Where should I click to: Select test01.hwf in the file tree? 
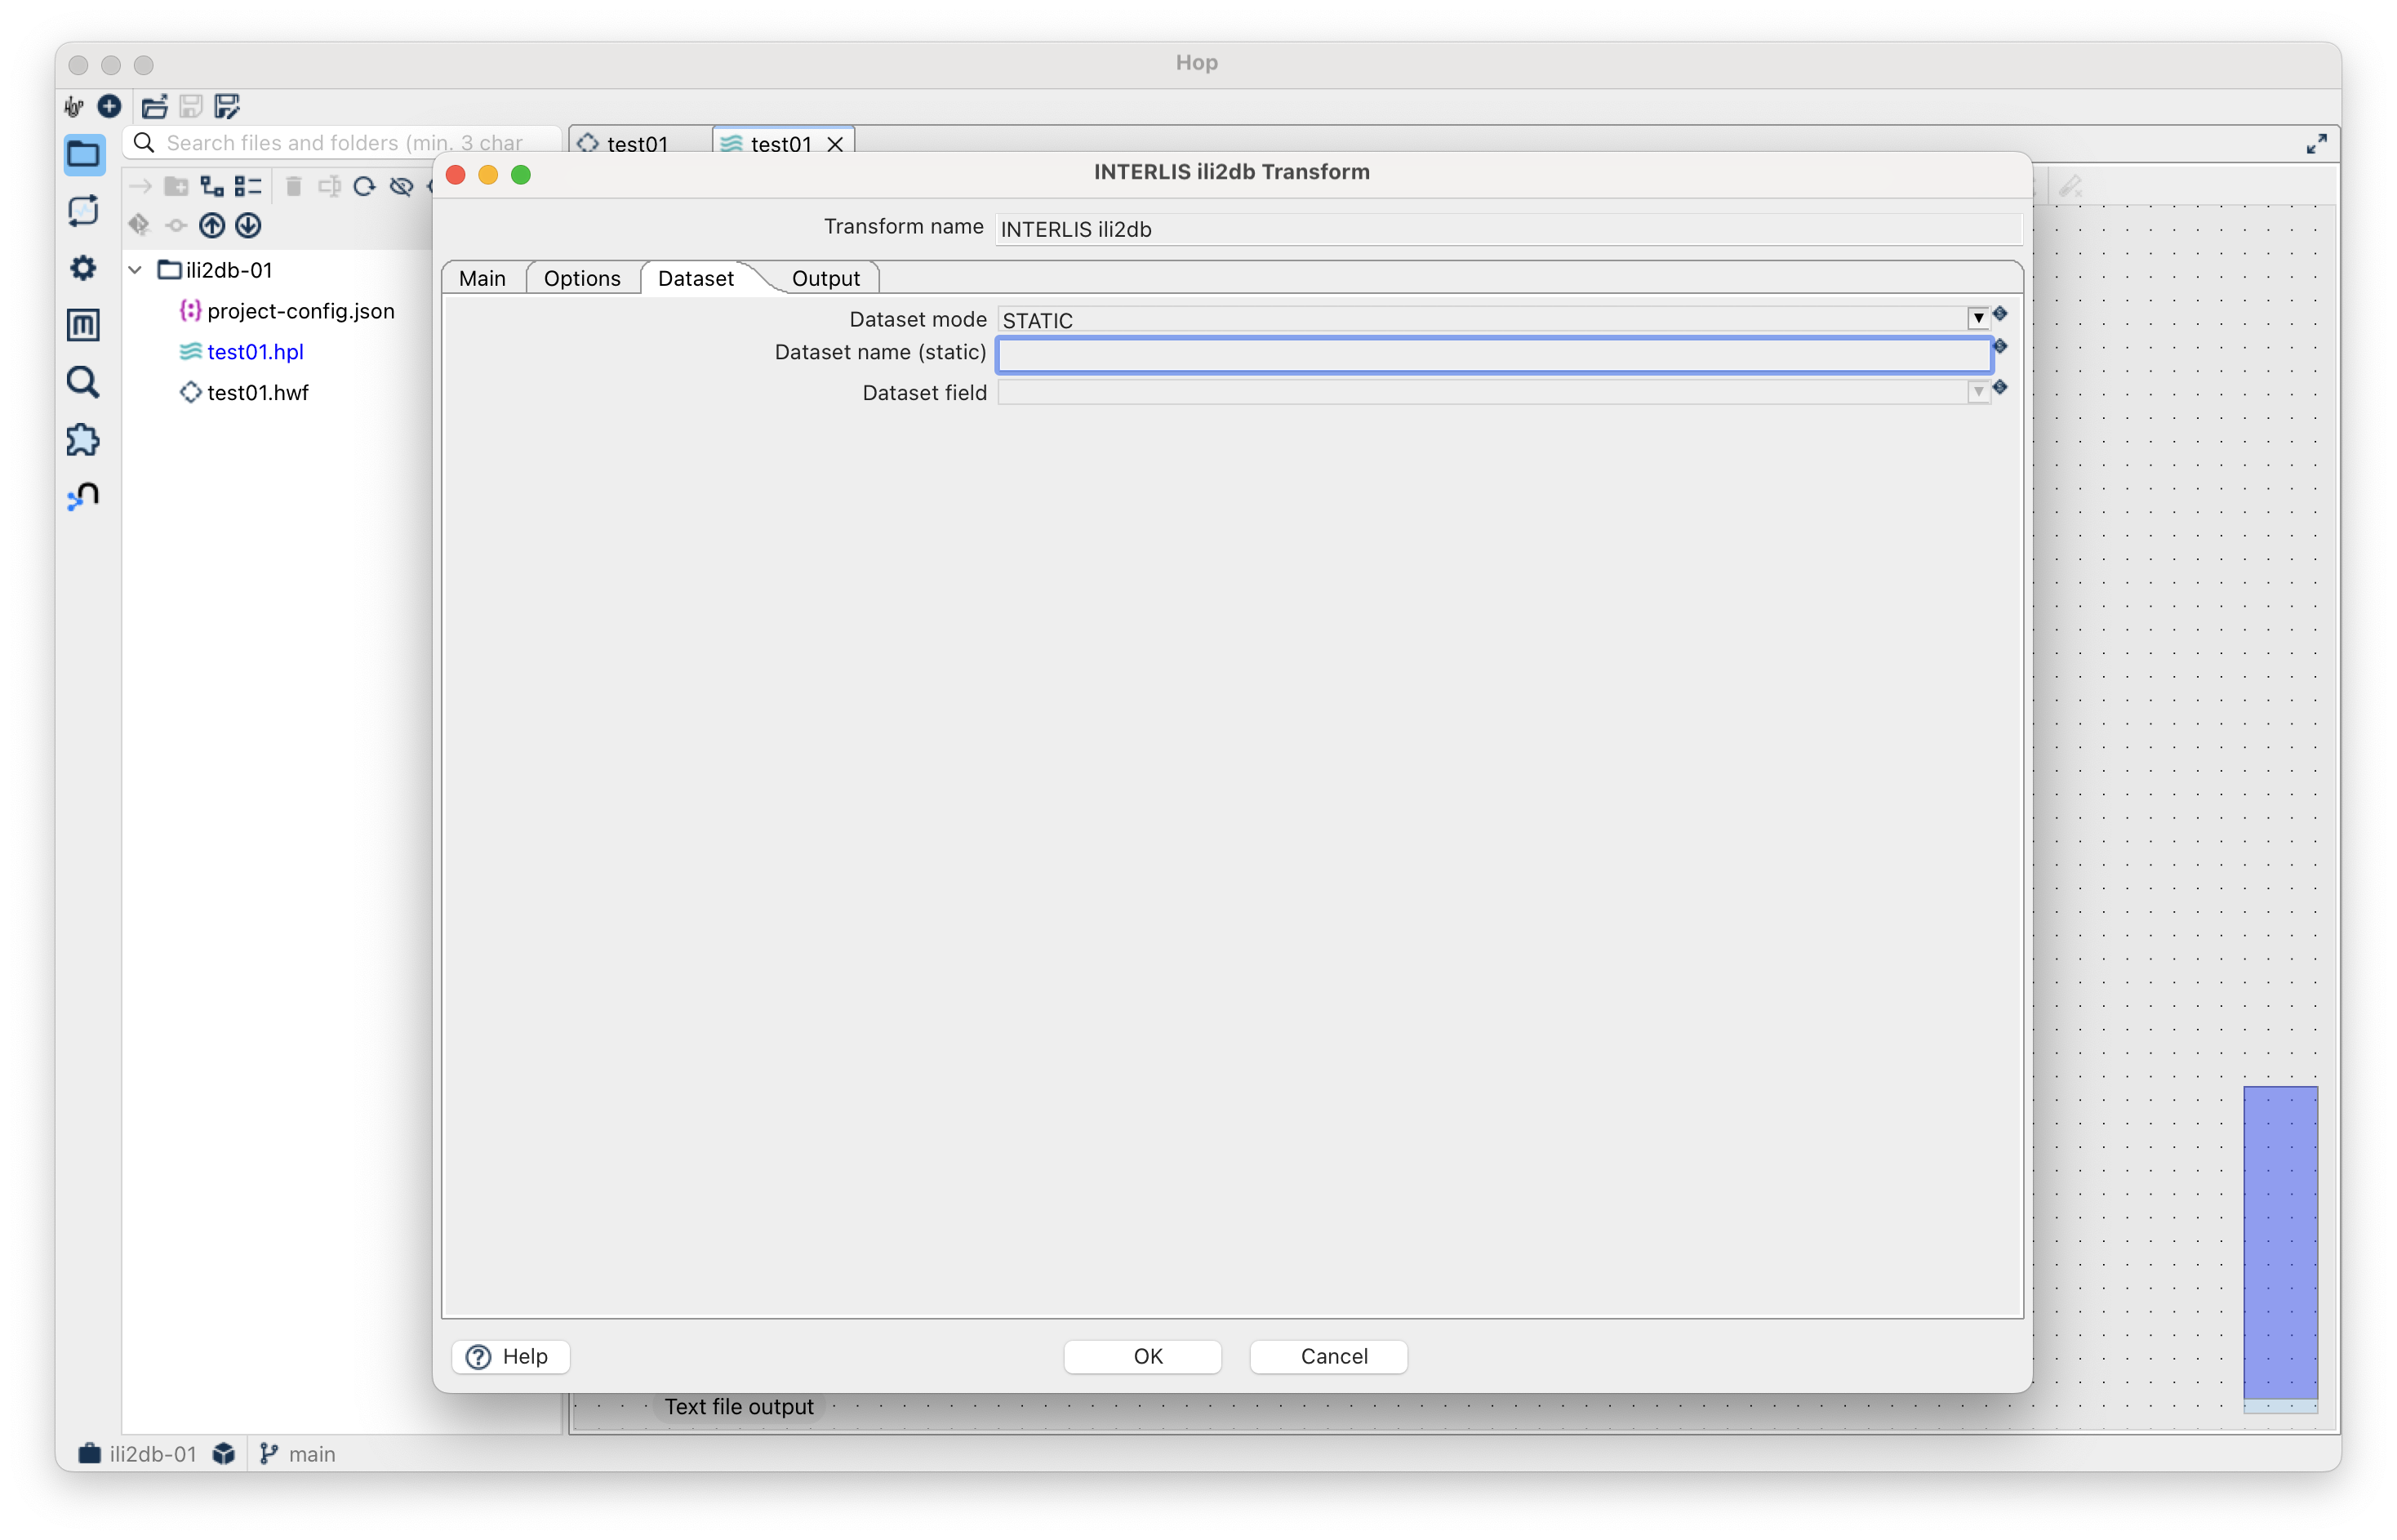(x=257, y=393)
